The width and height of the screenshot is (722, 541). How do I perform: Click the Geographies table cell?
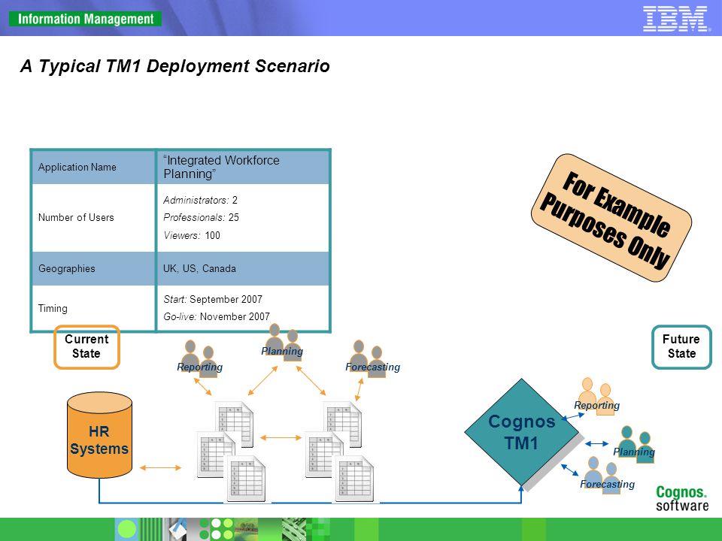click(x=93, y=269)
